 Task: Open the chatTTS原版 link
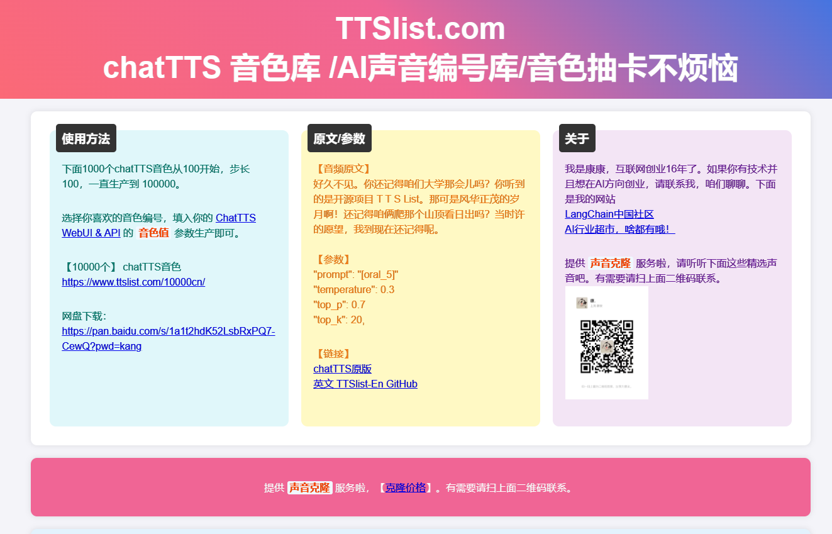tap(342, 369)
